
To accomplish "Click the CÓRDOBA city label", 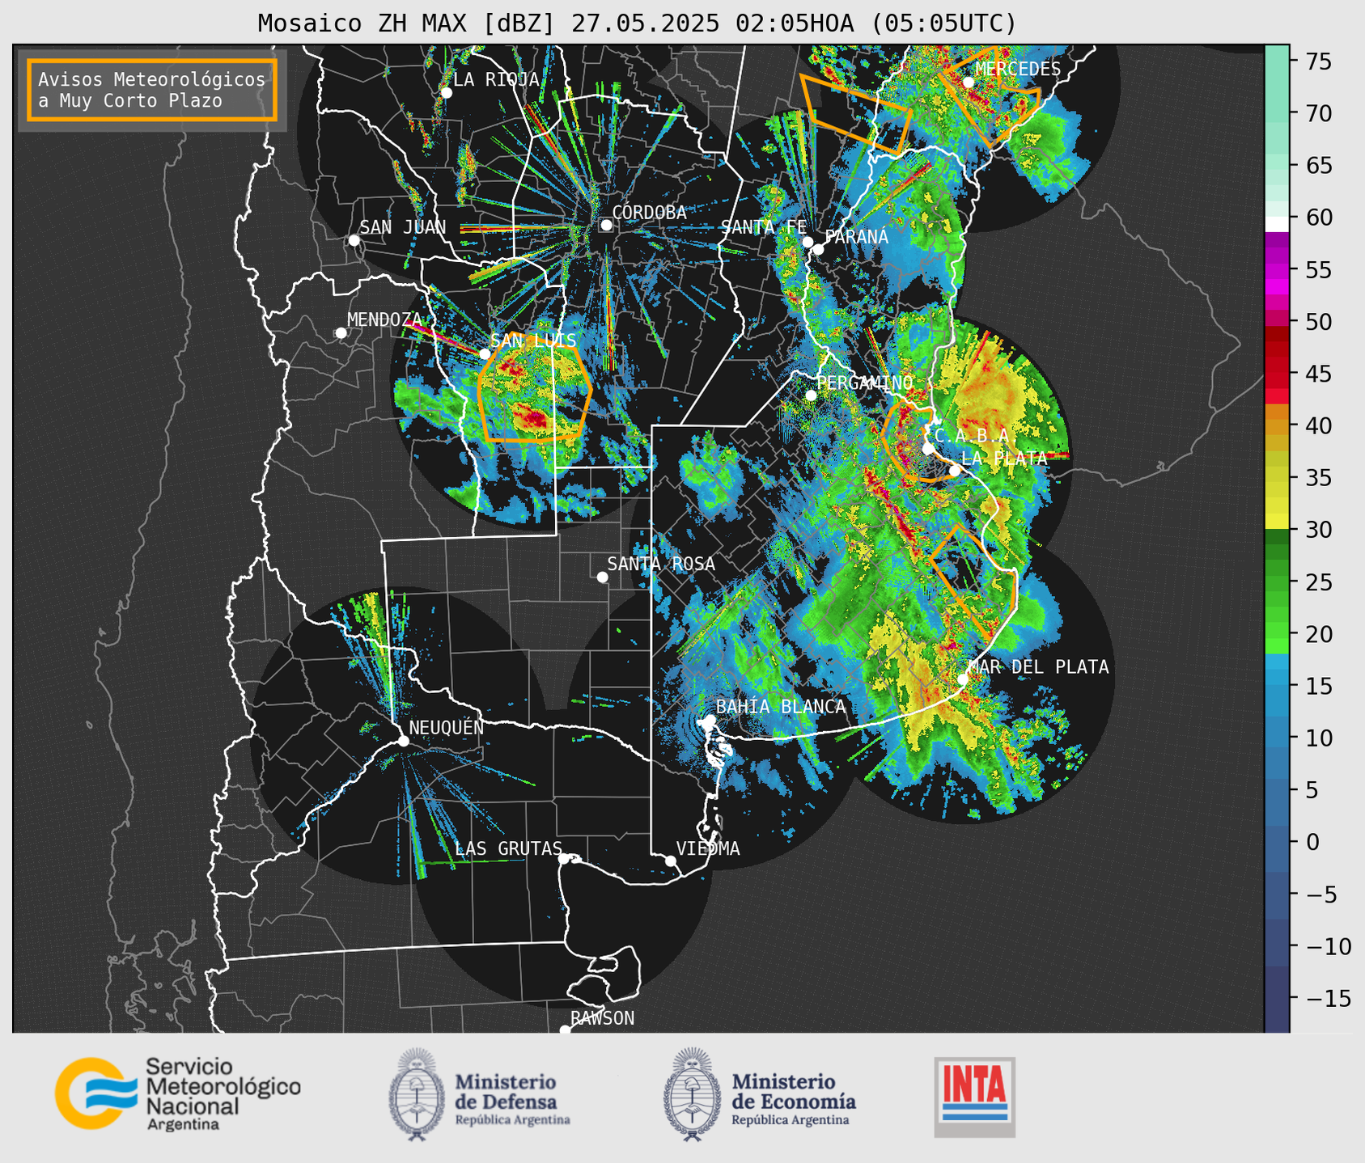I will (x=649, y=213).
